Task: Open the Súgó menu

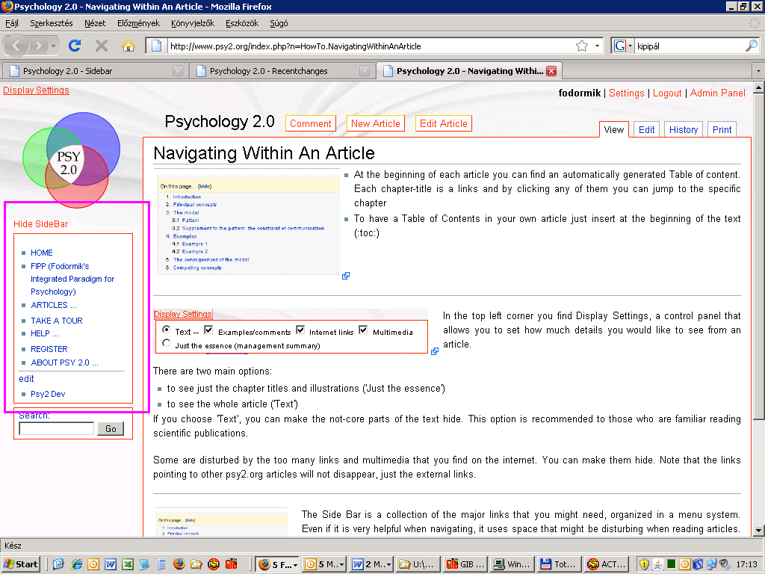Action: (x=279, y=23)
